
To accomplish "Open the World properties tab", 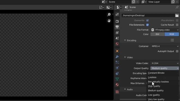I will pyautogui.click(x=117, y=44).
